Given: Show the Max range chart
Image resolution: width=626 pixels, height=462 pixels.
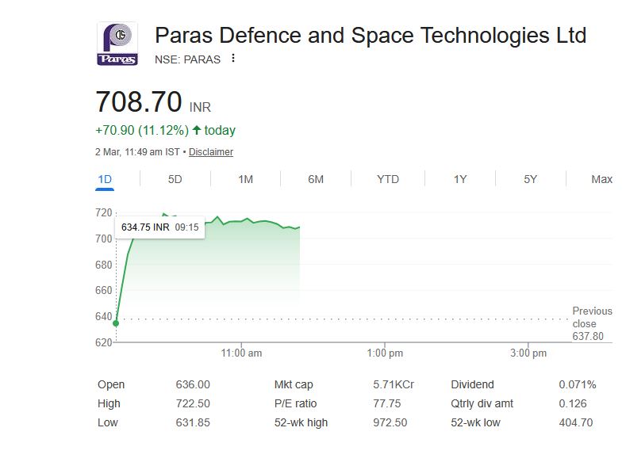Looking at the screenshot, I should tap(601, 179).
